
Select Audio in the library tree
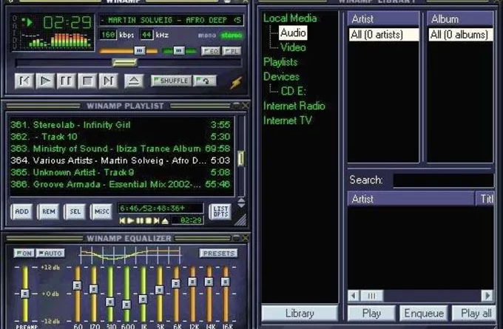click(293, 33)
